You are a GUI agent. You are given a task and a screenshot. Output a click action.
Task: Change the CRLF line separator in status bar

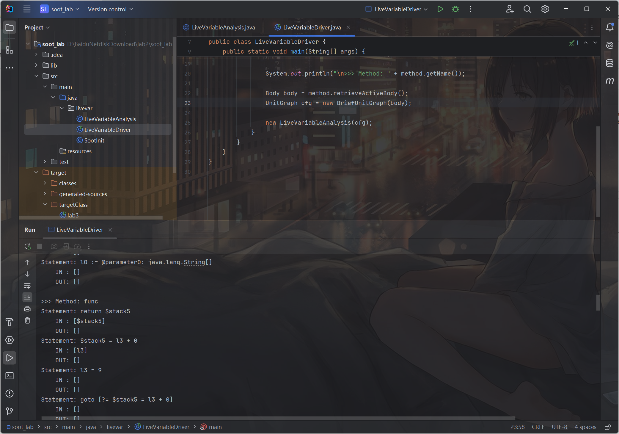pos(538,427)
